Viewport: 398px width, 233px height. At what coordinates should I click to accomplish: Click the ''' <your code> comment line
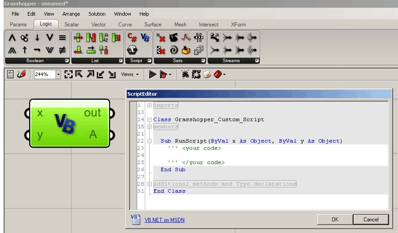(x=195, y=148)
